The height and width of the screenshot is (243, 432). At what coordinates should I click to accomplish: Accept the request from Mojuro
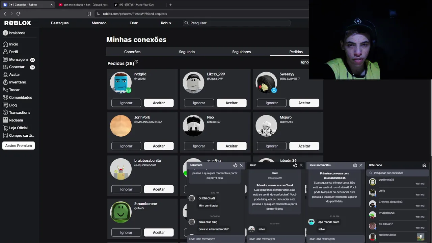pos(304,146)
